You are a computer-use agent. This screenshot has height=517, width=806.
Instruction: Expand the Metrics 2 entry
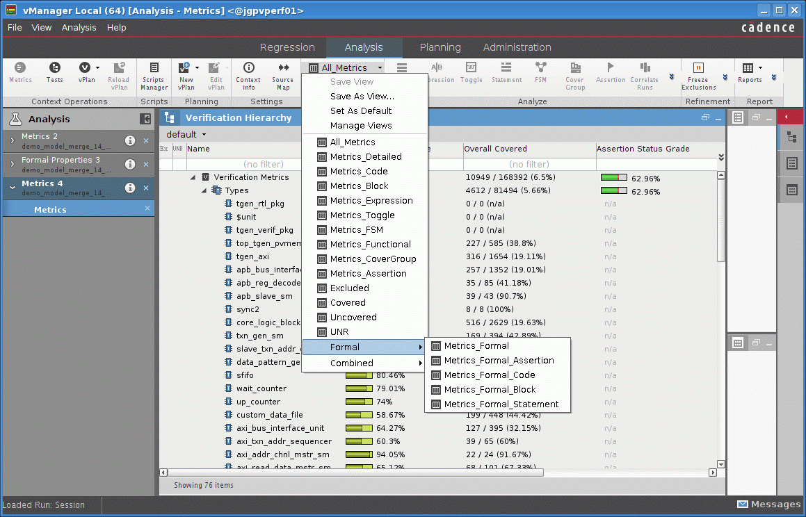(x=13, y=140)
